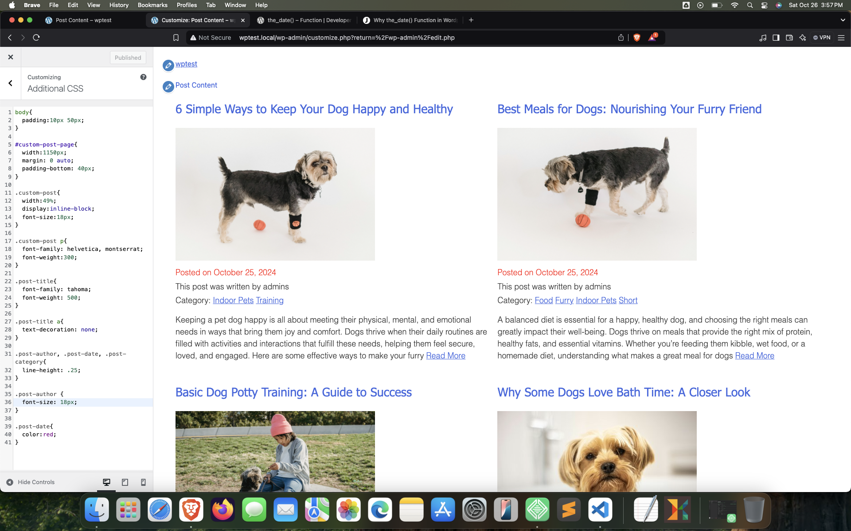Viewport: 851px width, 531px height.
Task: Open System Settings from the Dock
Action: 474,510
